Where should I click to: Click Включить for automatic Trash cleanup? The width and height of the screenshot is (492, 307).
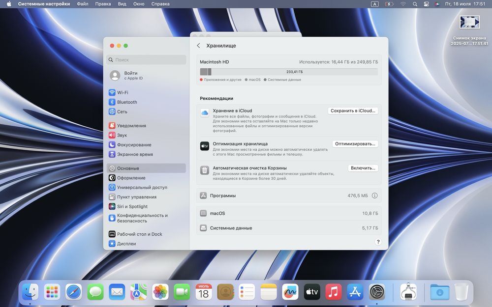point(363,168)
